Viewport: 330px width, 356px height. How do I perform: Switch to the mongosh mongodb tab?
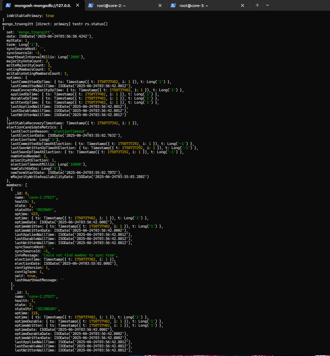click(x=42, y=6)
